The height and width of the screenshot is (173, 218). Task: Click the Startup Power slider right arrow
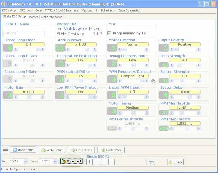(95, 49)
